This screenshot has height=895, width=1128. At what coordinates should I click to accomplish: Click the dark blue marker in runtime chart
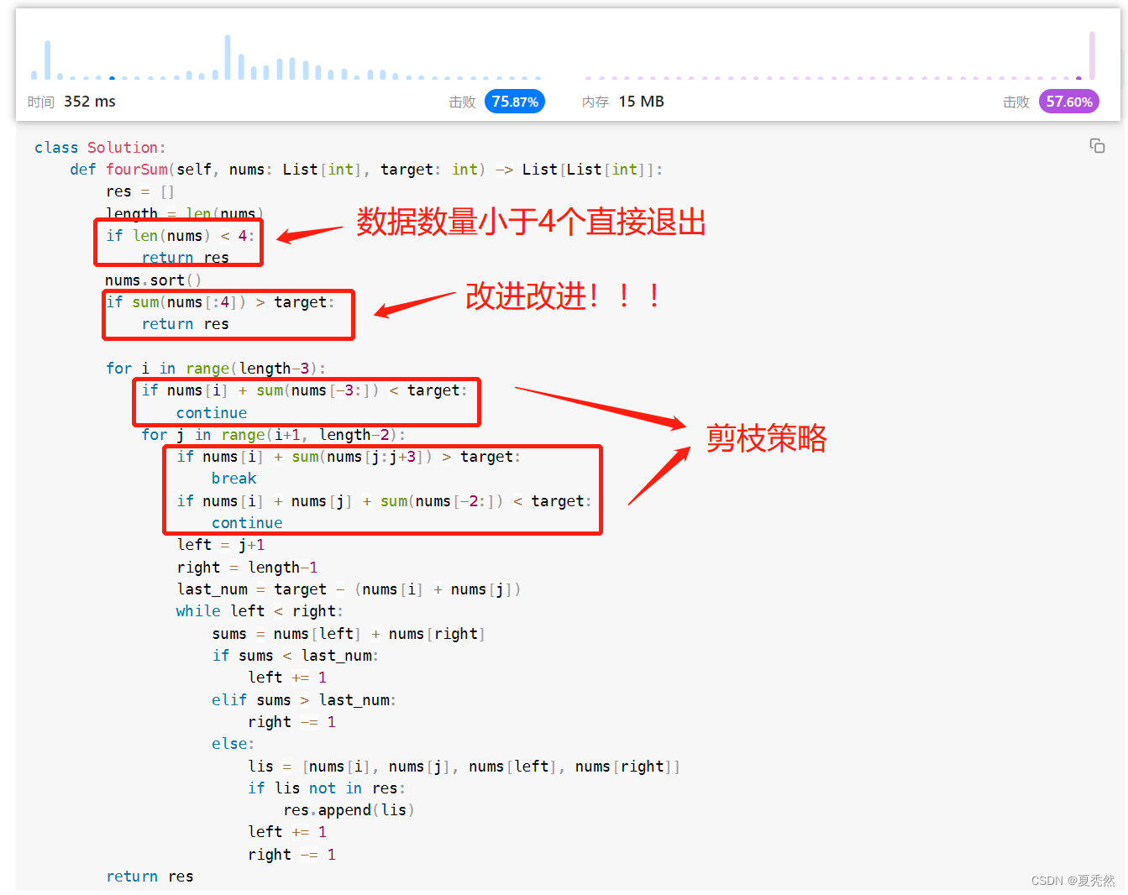point(113,78)
